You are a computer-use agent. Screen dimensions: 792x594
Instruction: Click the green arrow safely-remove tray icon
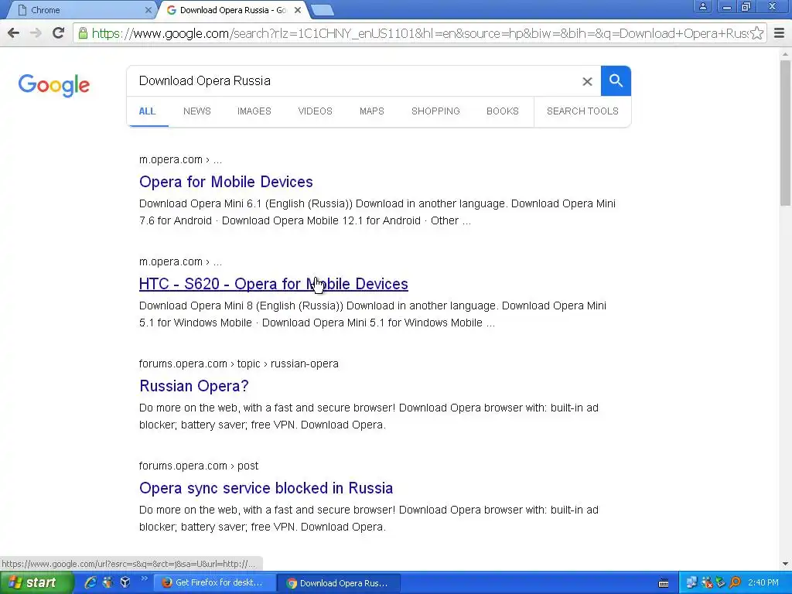[721, 582]
